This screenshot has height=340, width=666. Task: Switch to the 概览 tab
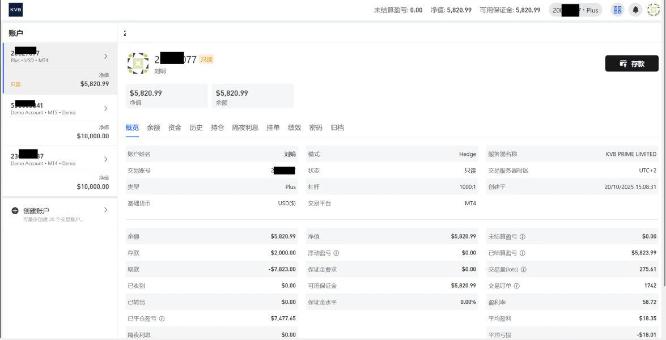coord(132,127)
